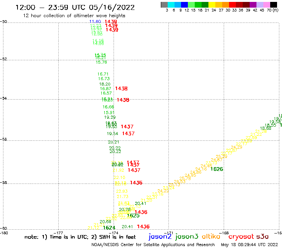Click the wave height value 20.21
Viewport: 282px width, 248px height.
tap(114, 142)
